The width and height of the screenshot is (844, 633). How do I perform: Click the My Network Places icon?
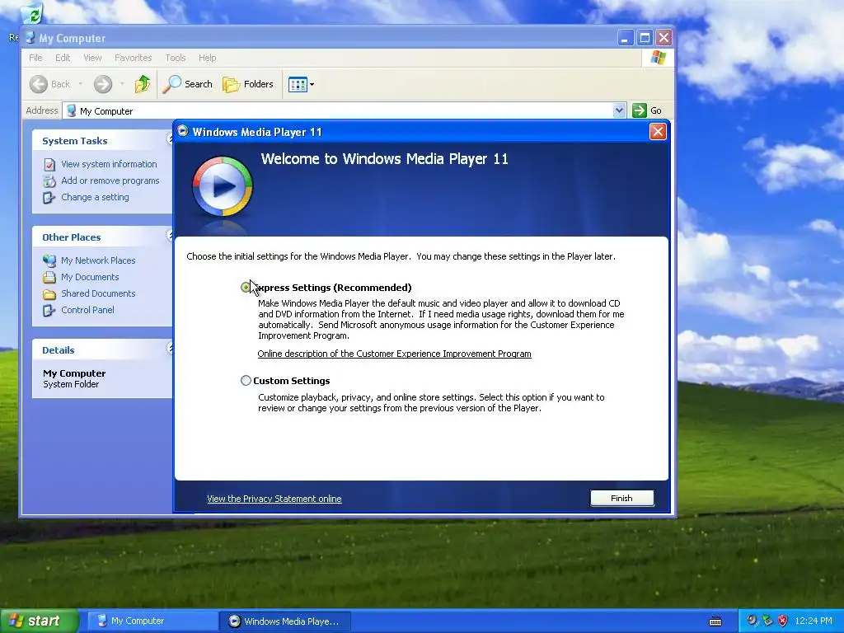pos(49,260)
